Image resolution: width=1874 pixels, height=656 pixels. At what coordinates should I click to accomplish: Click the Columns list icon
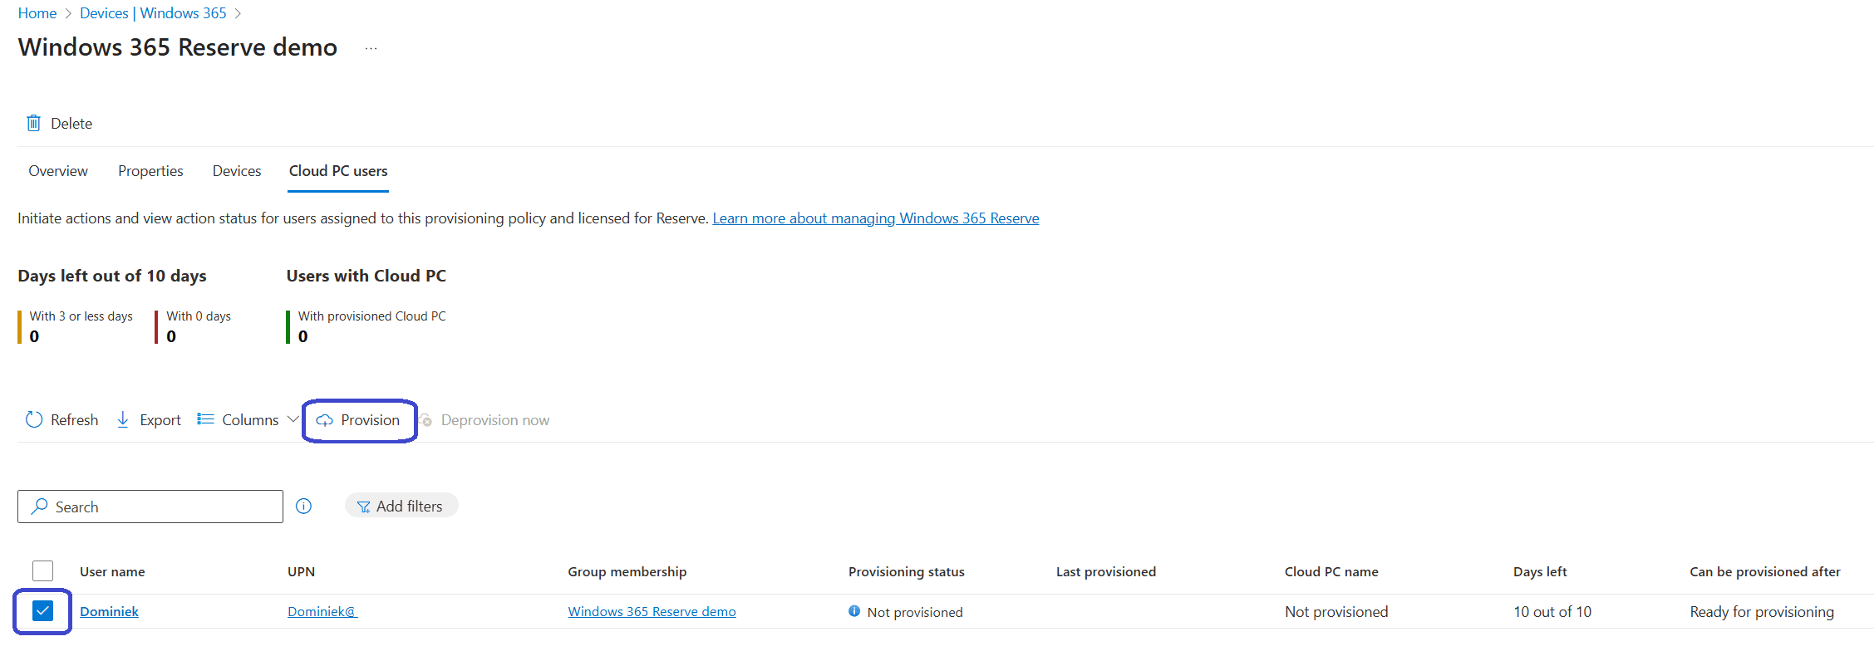click(x=205, y=419)
